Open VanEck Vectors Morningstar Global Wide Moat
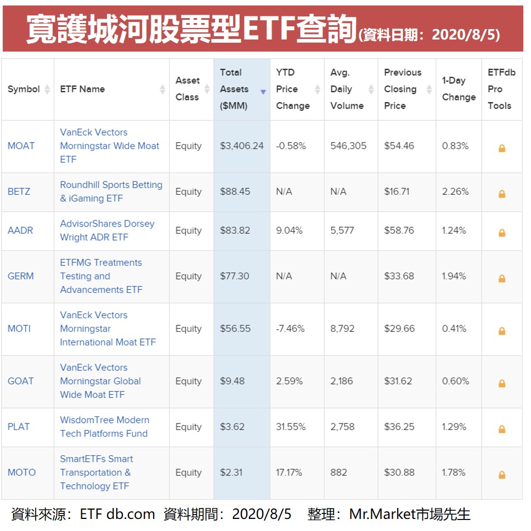The height and width of the screenshot is (531, 531). click(x=100, y=381)
